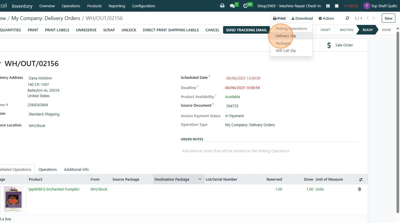Image resolution: width=400 pixels, height=223 pixels.
Task: Click the SCRAP button
Action: pos(109,30)
